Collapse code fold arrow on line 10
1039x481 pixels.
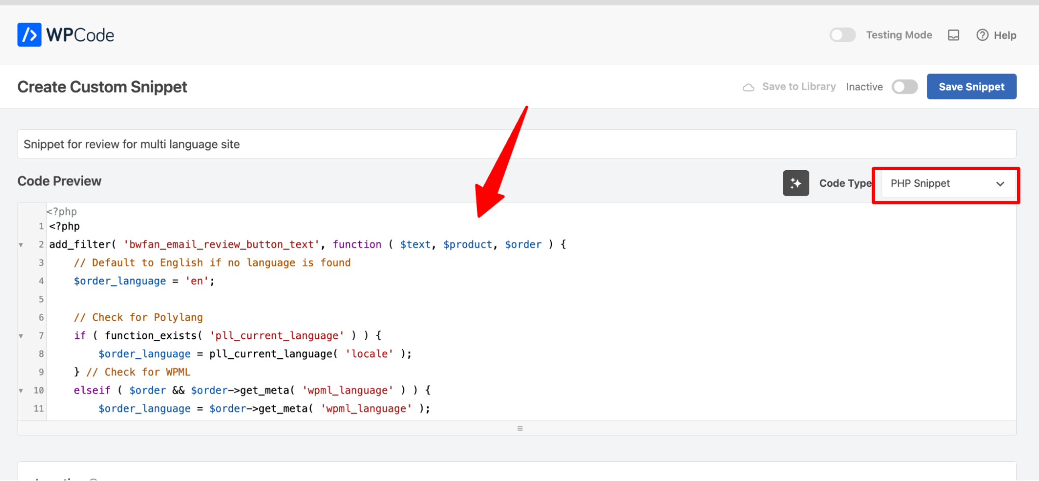tap(21, 391)
